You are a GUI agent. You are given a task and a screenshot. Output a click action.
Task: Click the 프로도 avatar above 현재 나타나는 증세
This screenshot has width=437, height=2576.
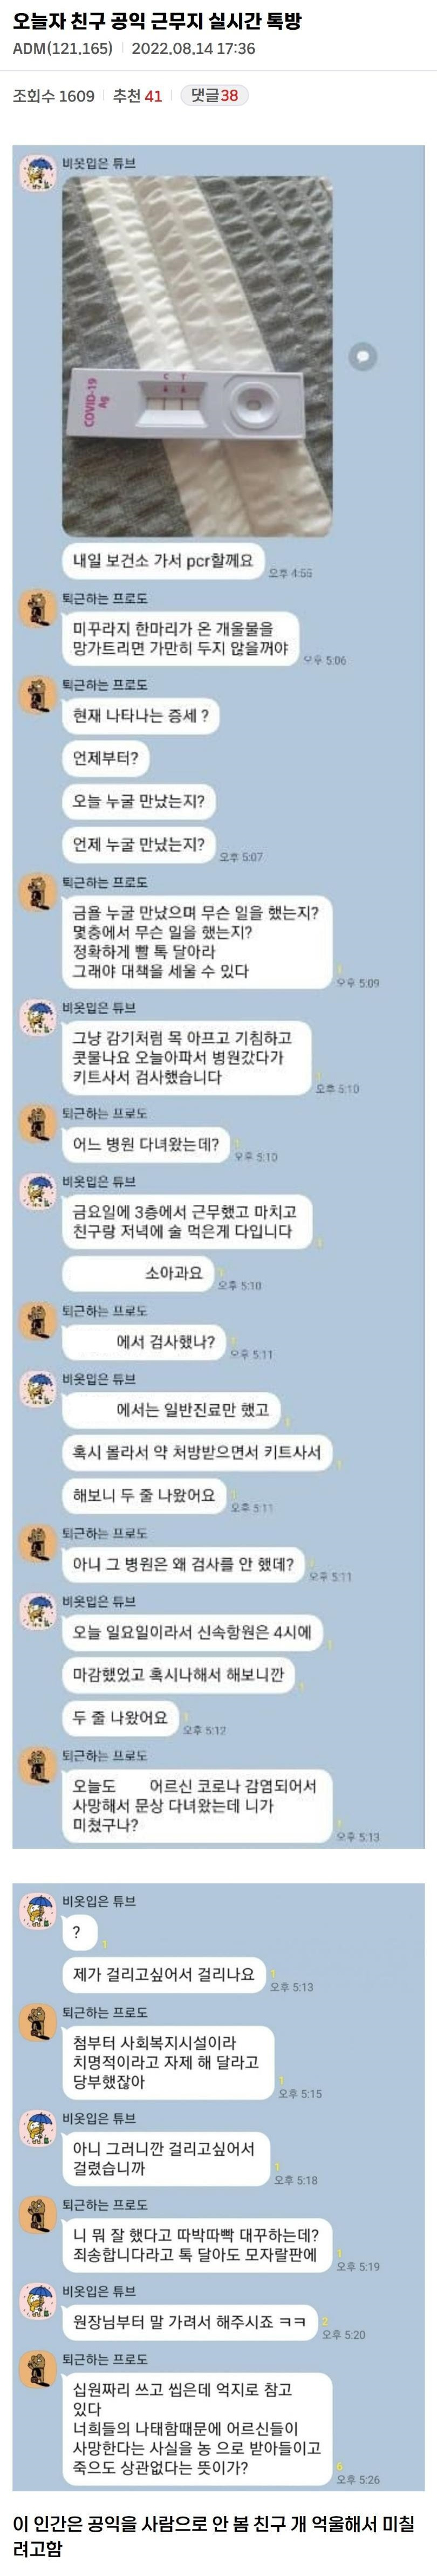pyautogui.click(x=38, y=694)
